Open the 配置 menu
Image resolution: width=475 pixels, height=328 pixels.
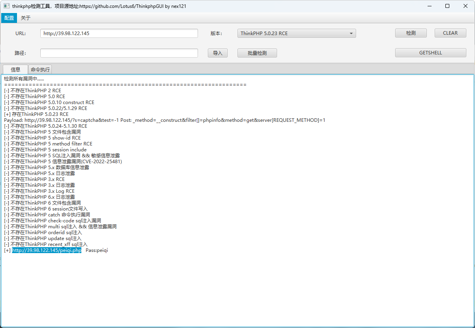(9, 18)
